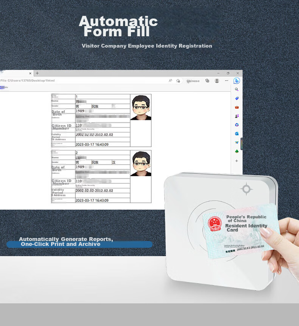The width and height of the screenshot is (299, 326).
Task: Click the Citizen ID Number label in record 2
Action: coord(61,182)
